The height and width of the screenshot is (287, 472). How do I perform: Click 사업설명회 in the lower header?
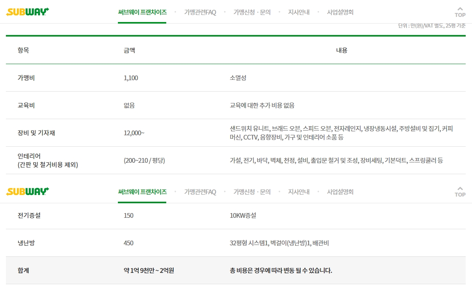pos(340,192)
